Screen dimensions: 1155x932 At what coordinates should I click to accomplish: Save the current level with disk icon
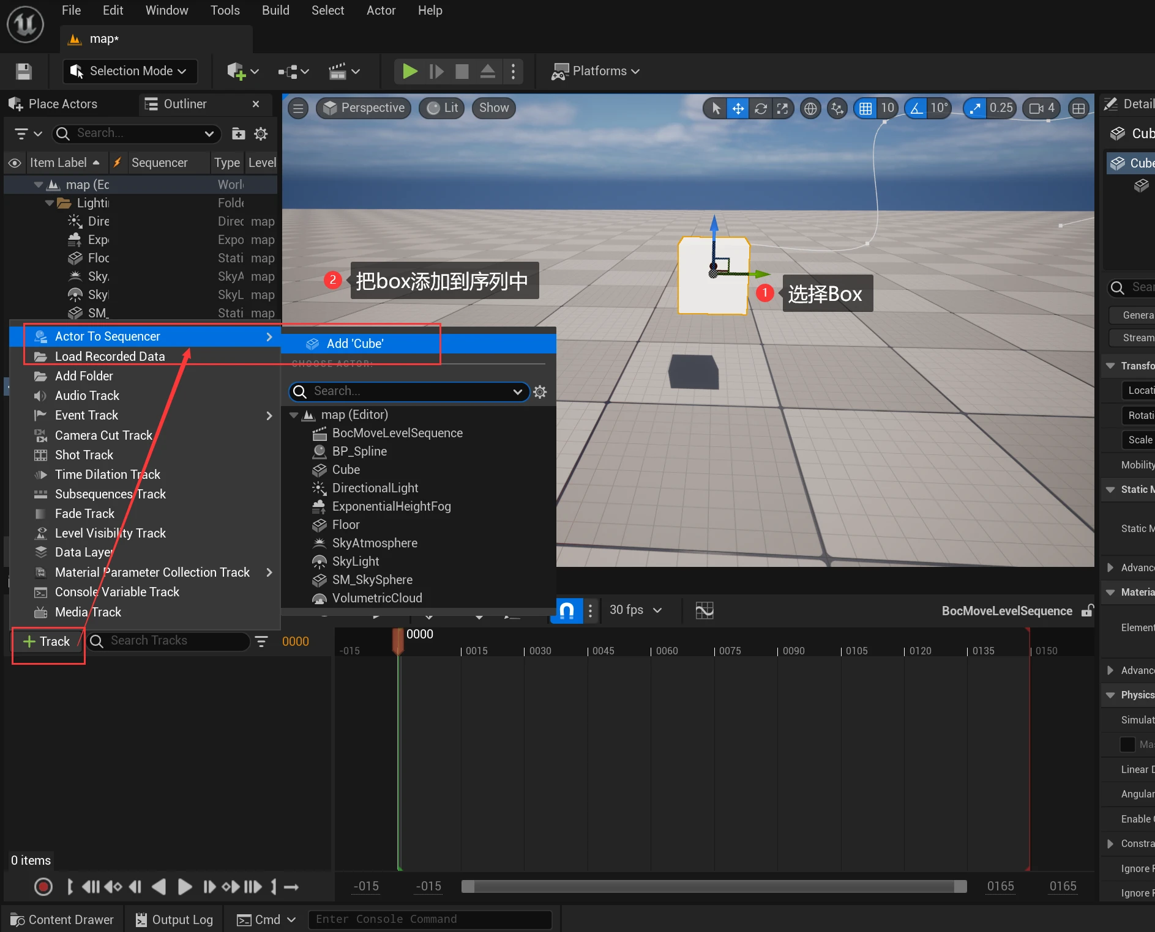[24, 72]
